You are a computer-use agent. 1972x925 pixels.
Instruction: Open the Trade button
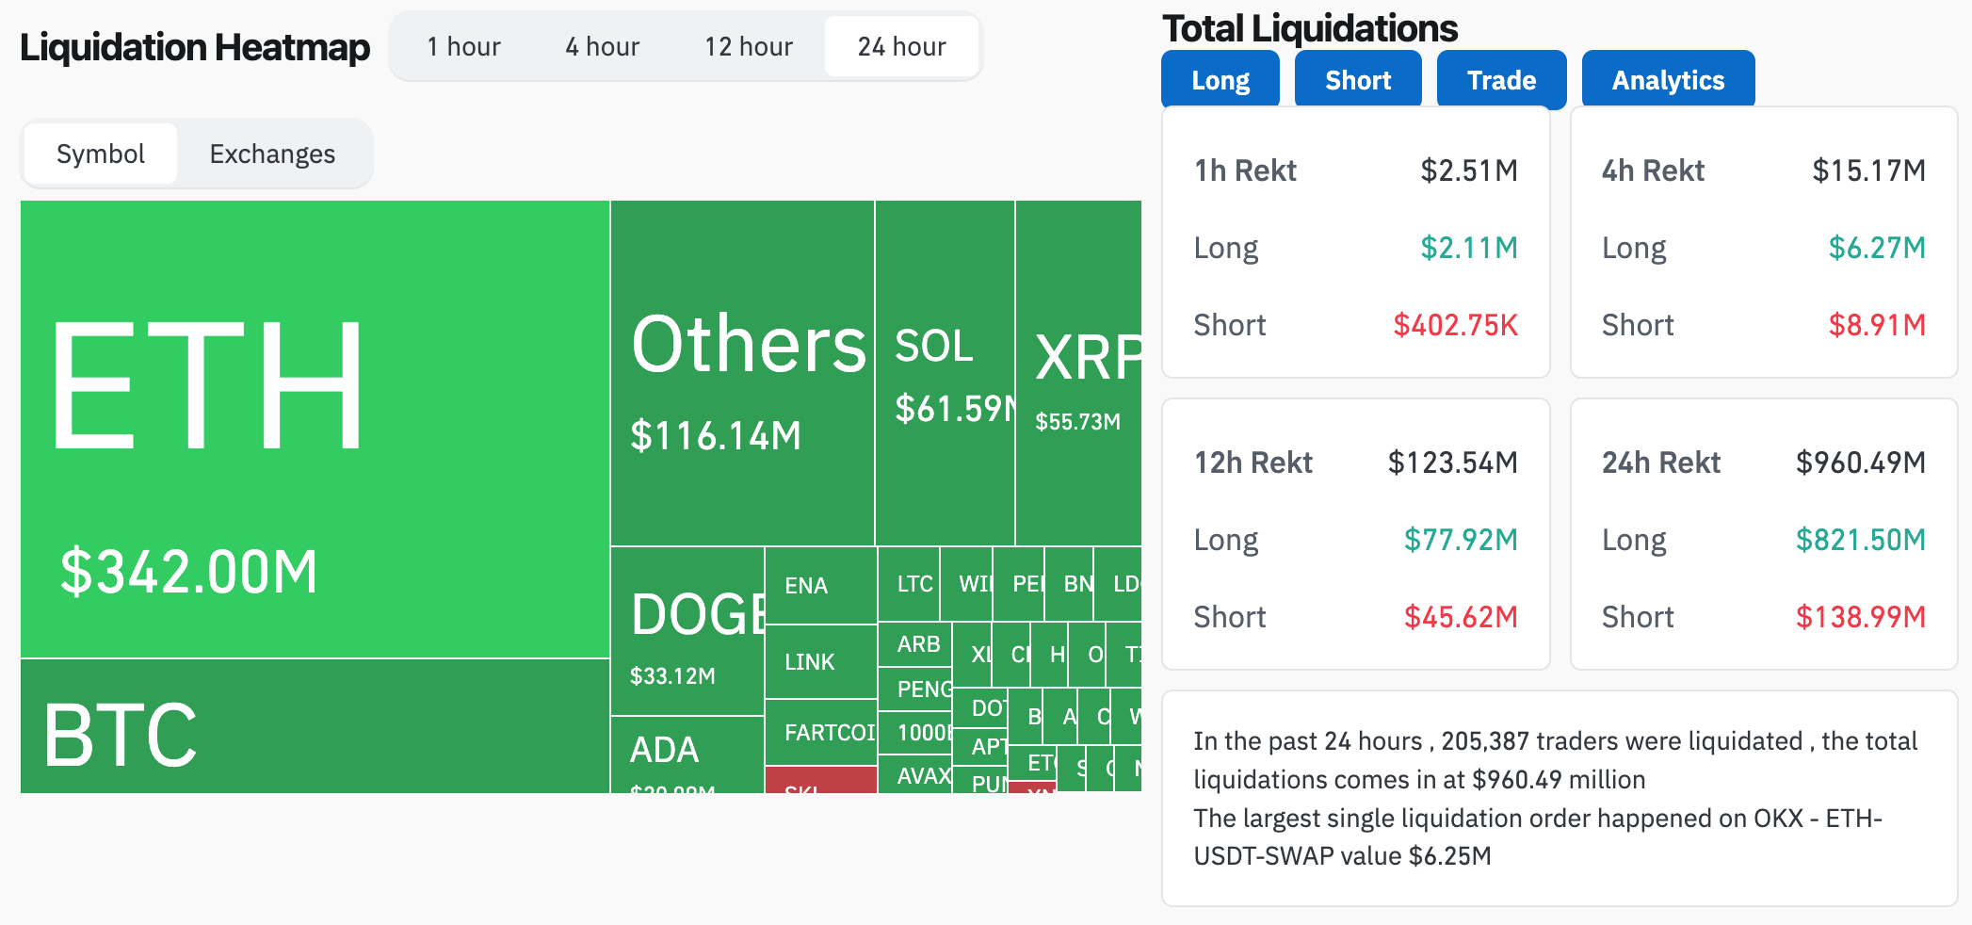1501,80
